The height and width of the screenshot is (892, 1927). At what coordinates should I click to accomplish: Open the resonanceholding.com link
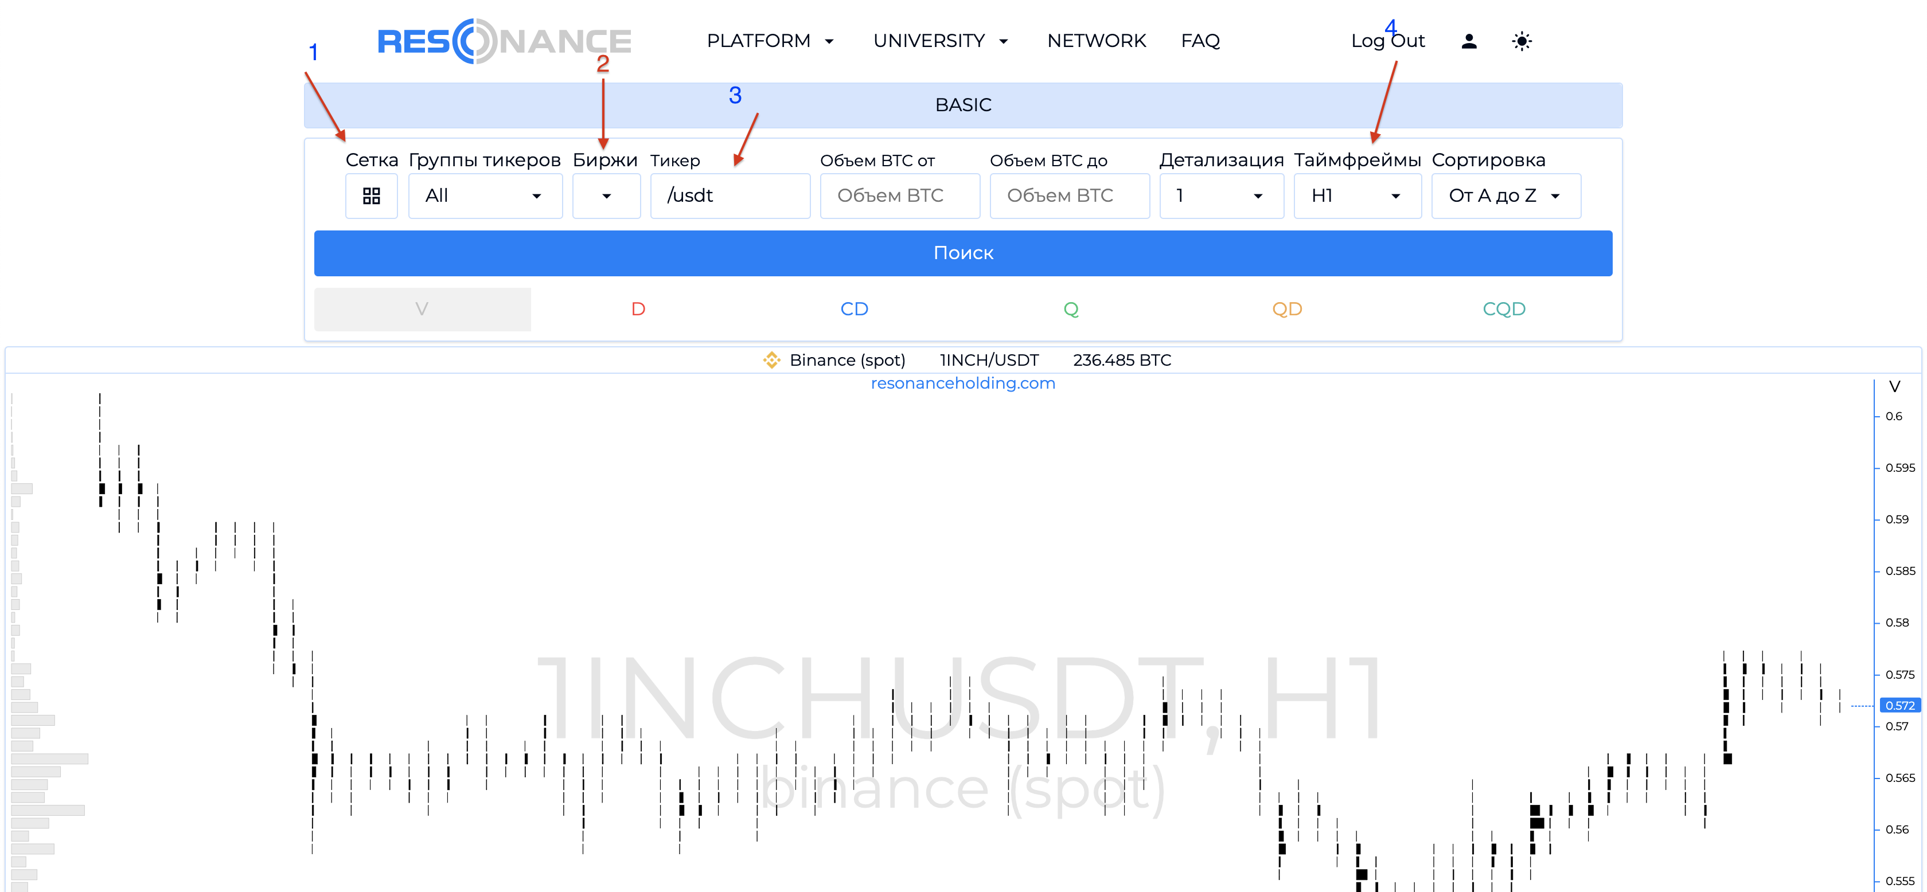coord(963,384)
